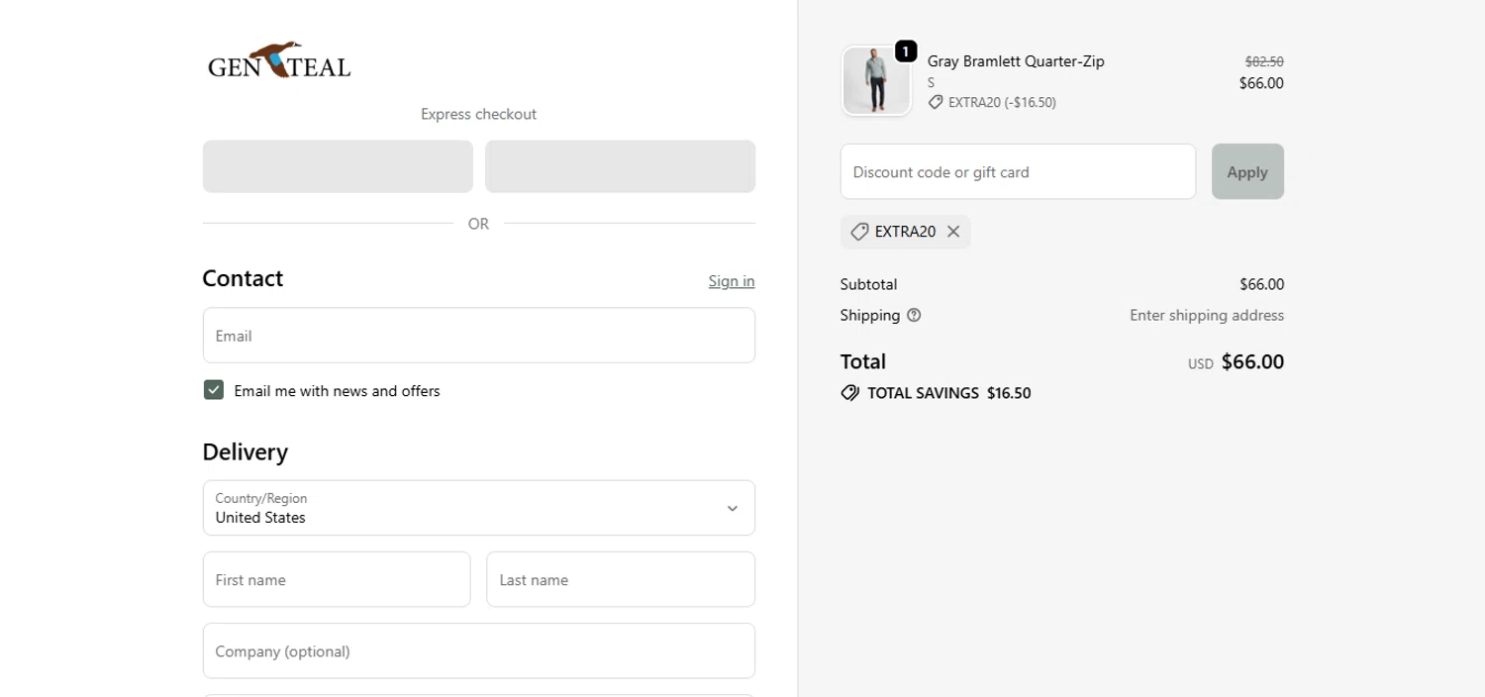This screenshot has height=697, width=1485.
Task: Uncheck Email me with news and offers
Action: click(214, 390)
